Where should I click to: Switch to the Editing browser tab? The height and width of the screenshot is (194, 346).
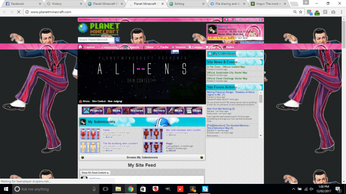click(x=185, y=4)
